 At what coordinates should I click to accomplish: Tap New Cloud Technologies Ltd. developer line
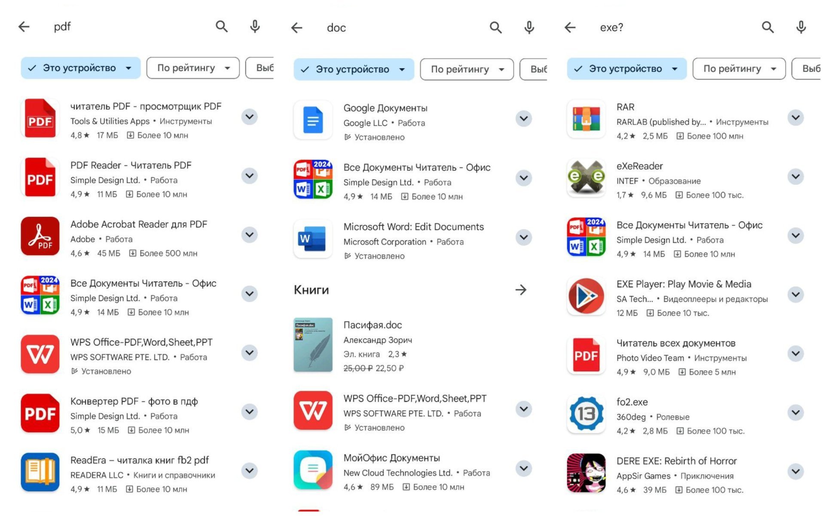[398, 473]
